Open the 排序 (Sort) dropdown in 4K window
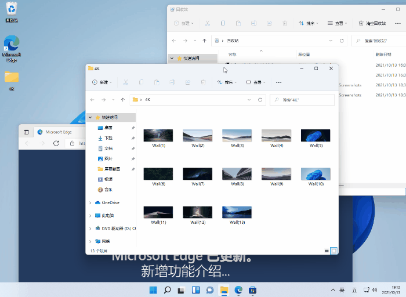 [227, 82]
